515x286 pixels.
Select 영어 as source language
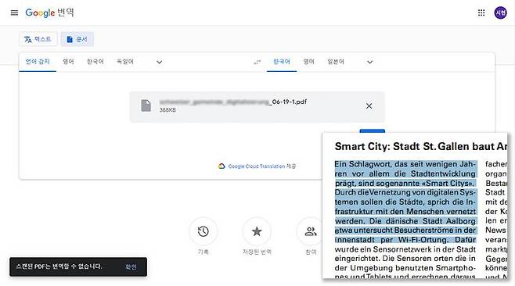coord(68,62)
